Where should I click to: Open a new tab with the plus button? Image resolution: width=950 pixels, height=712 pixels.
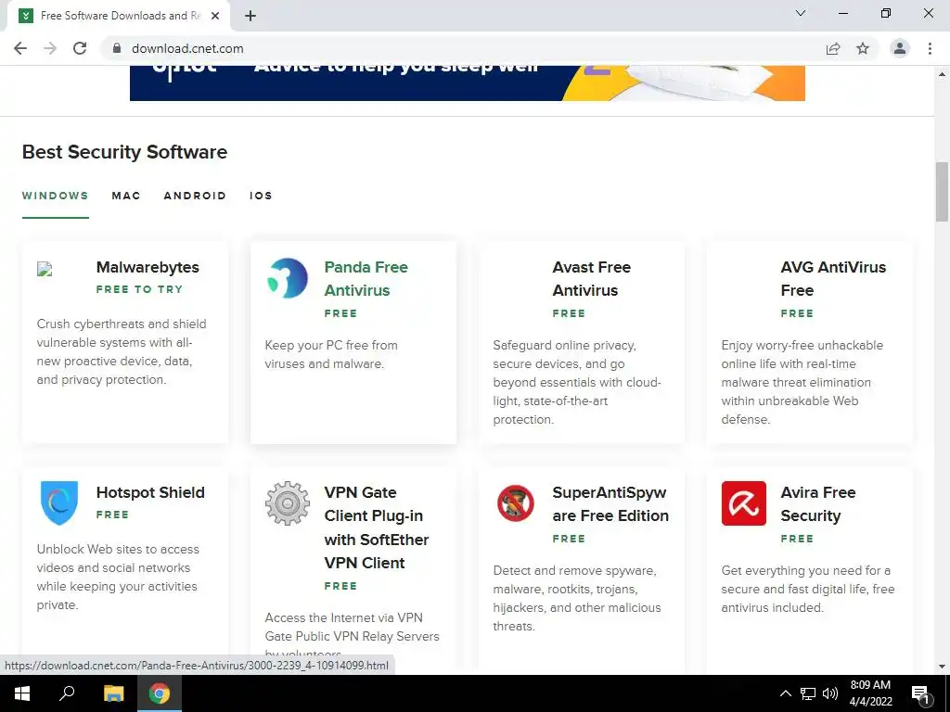pos(250,16)
